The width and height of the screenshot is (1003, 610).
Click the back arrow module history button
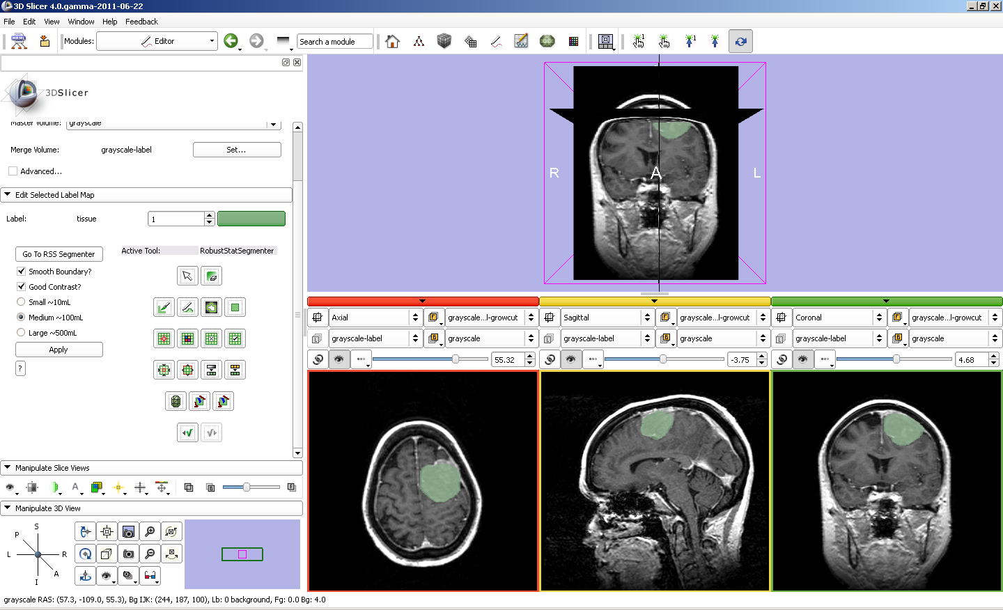click(x=231, y=42)
